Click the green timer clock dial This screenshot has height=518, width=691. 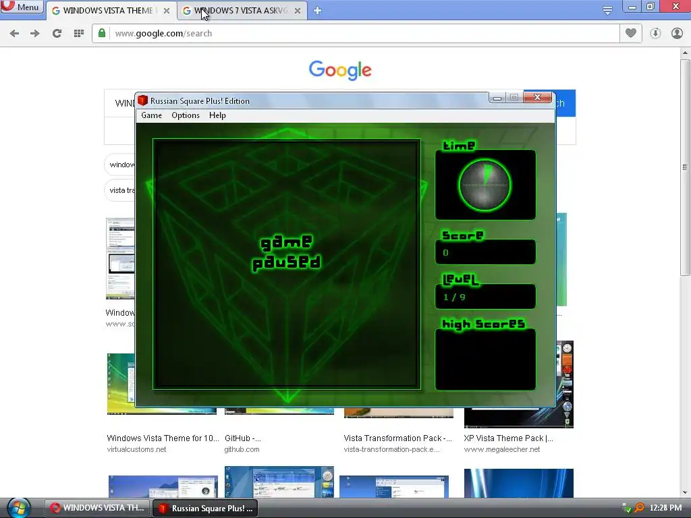(485, 185)
